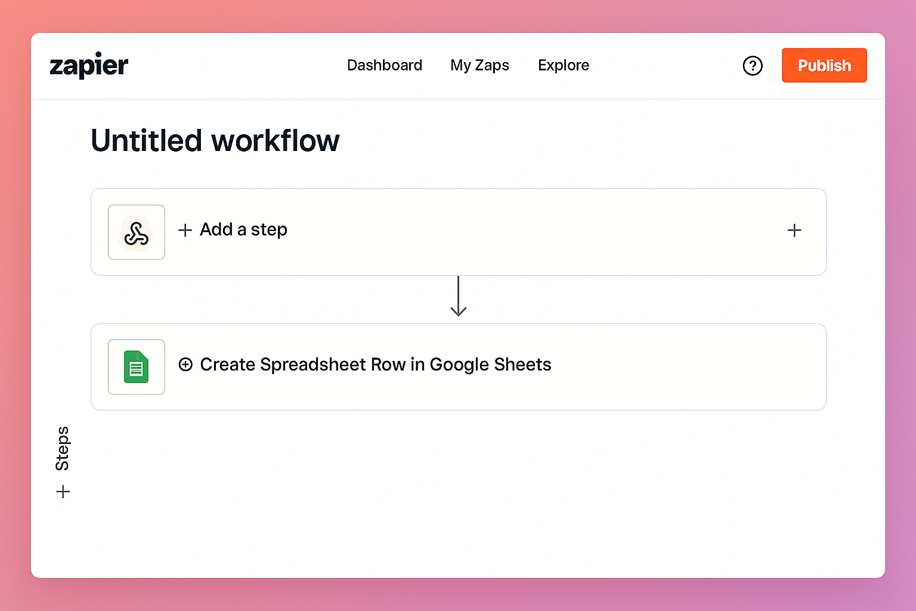Click the Create Spreadsheet Row step thumbnail
This screenshot has width=916, height=611.
click(136, 367)
